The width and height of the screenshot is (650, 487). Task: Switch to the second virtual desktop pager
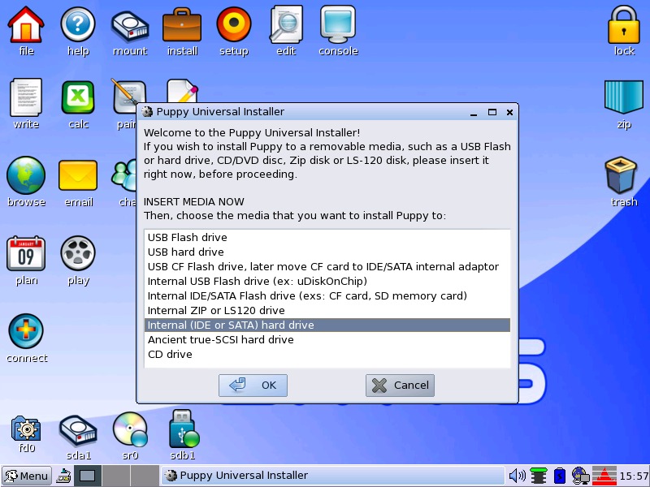tap(115, 476)
